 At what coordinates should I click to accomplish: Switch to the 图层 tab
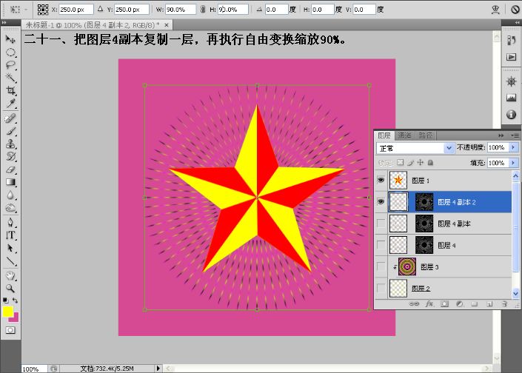tap(384, 135)
